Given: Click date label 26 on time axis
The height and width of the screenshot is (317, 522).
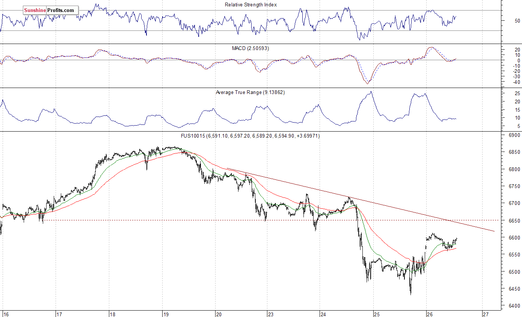Looking at the screenshot, I should pyautogui.click(x=430, y=314).
